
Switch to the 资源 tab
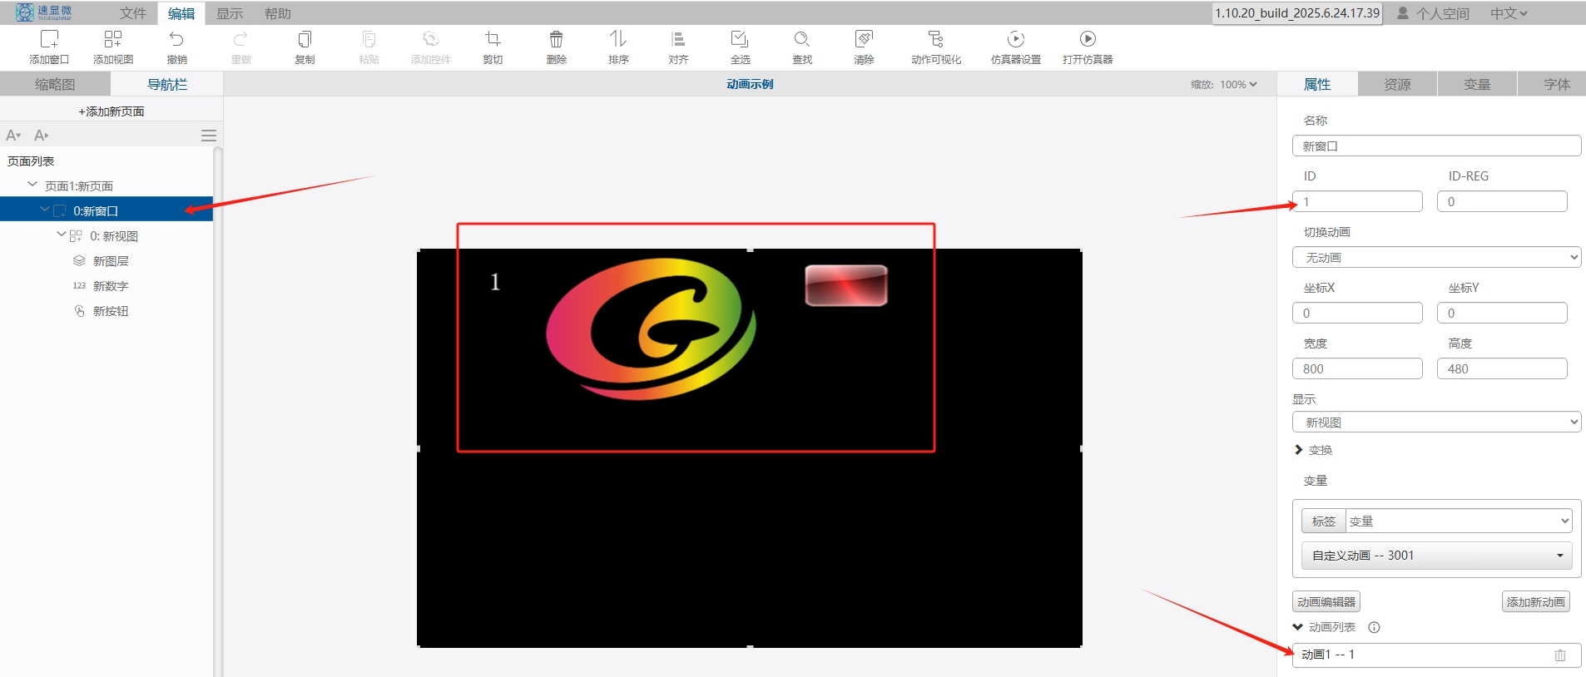(1397, 84)
